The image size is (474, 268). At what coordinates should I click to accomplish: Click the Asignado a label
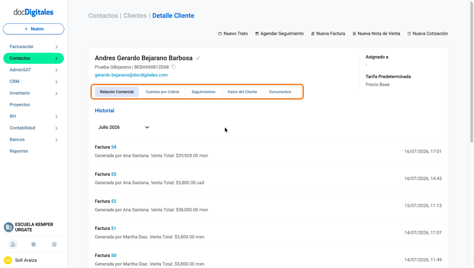coord(377,57)
